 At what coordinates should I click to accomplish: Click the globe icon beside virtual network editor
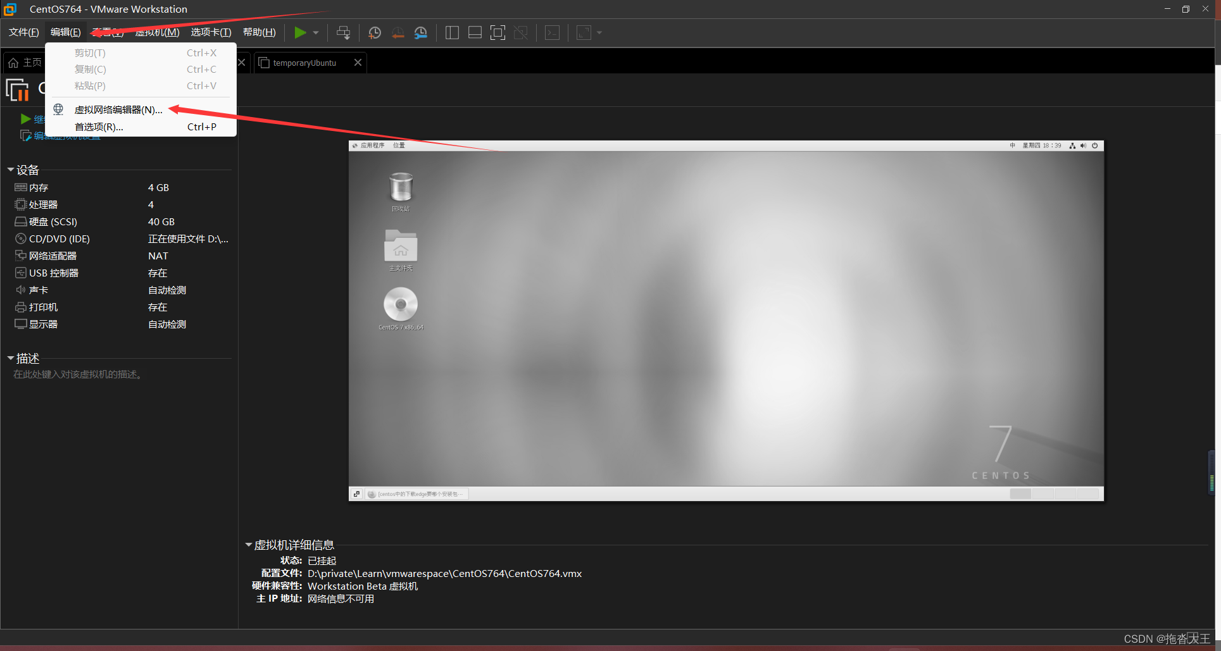pos(58,109)
